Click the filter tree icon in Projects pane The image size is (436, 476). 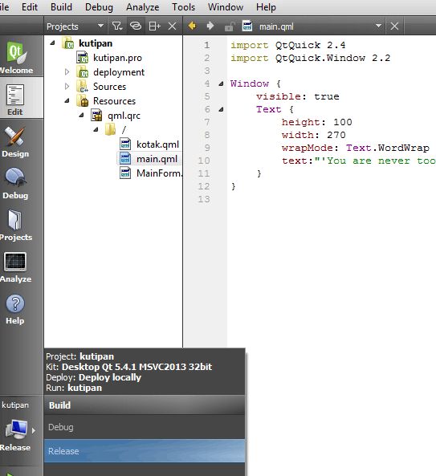click(x=117, y=26)
